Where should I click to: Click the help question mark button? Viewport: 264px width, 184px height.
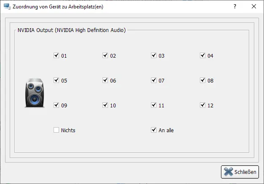pyautogui.click(x=235, y=7)
